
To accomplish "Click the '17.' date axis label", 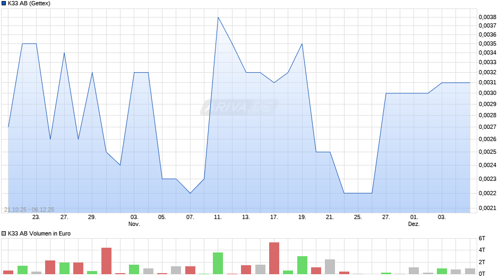I will (x=274, y=217).
